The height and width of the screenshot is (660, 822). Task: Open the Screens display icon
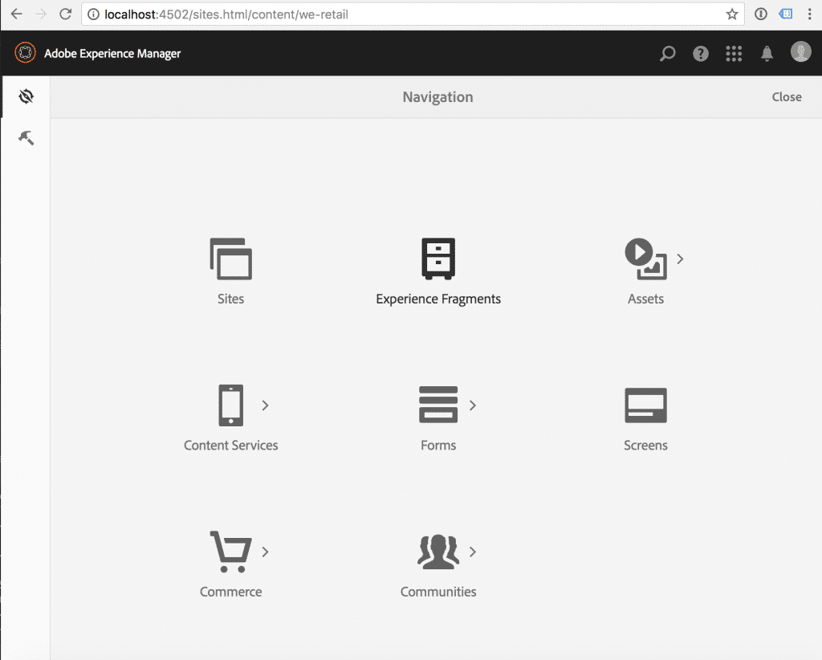646,405
